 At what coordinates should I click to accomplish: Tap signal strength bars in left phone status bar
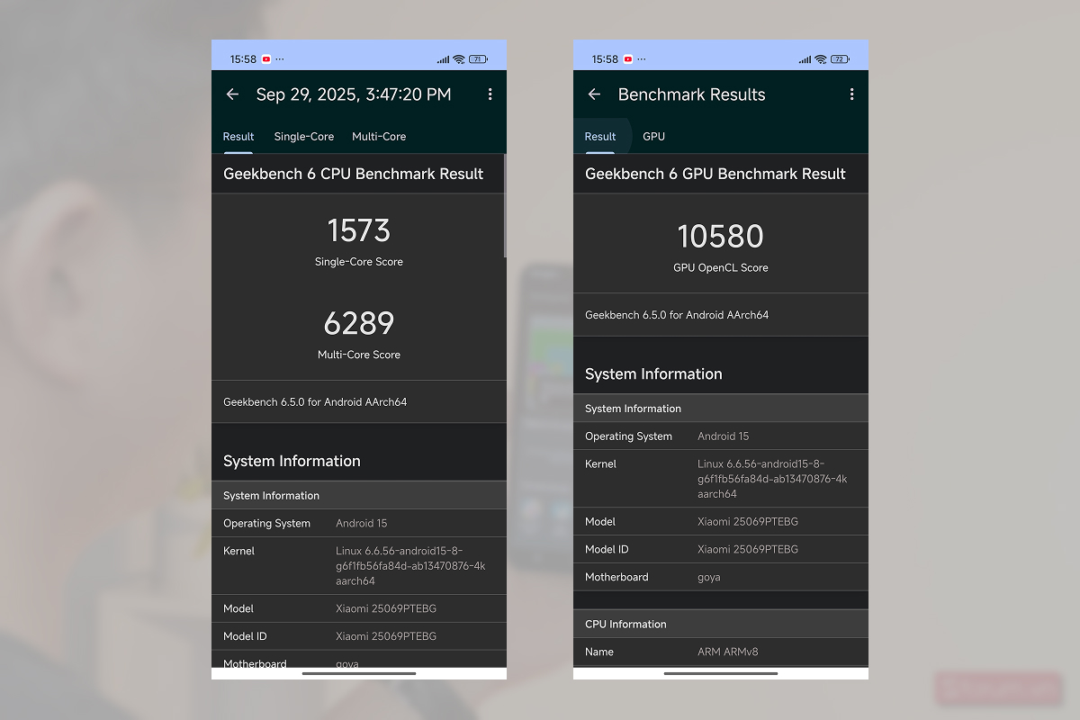pos(443,59)
